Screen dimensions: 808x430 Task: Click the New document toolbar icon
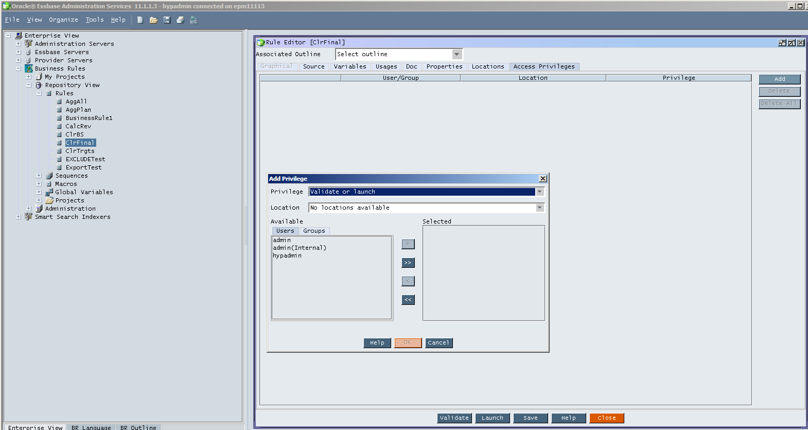140,20
